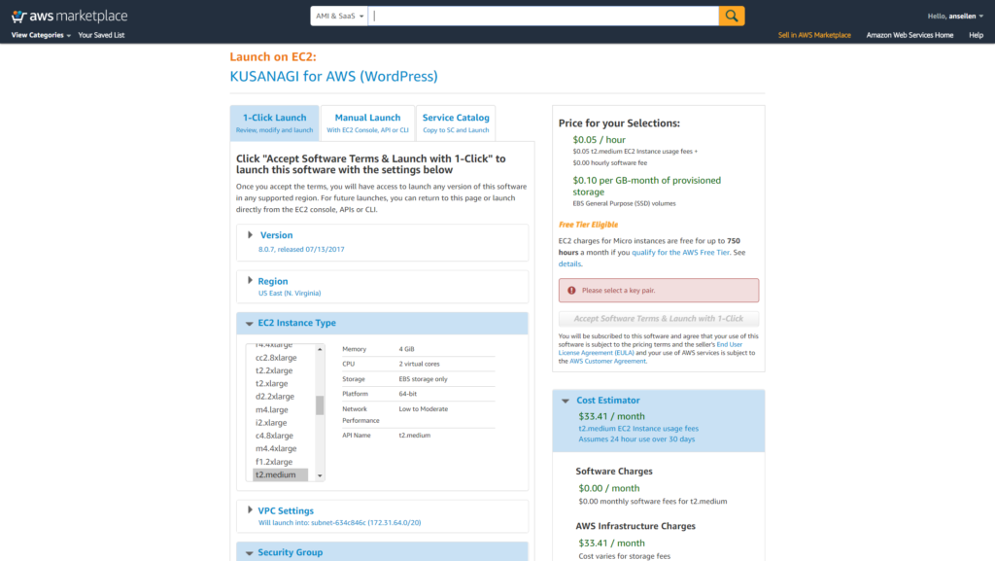Select the c4.8xlarge instance type
The height and width of the screenshot is (561, 995).
274,436
